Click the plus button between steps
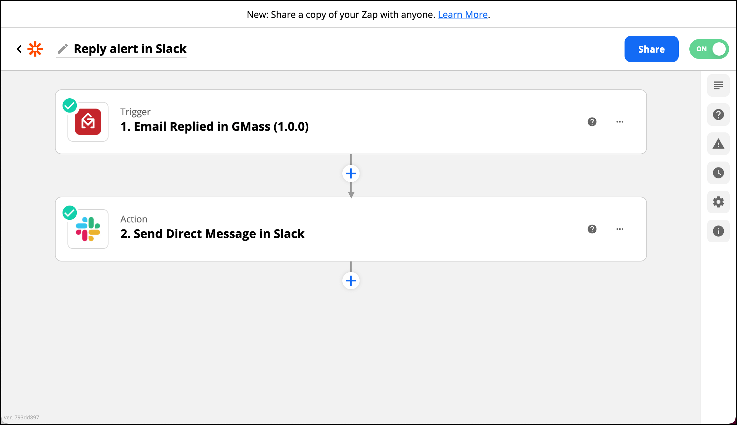Screen dimensions: 737x425 351,173
